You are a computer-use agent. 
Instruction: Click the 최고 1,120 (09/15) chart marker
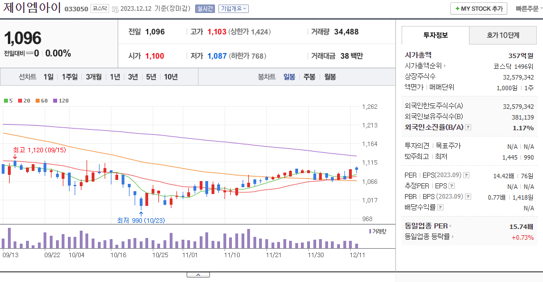click(39, 150)
